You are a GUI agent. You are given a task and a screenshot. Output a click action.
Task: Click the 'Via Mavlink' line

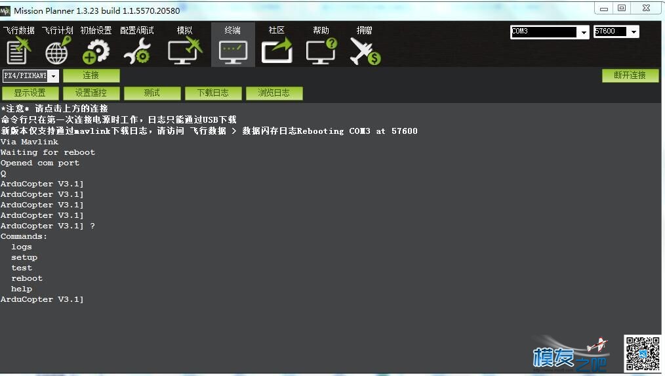tap(30, 142)
